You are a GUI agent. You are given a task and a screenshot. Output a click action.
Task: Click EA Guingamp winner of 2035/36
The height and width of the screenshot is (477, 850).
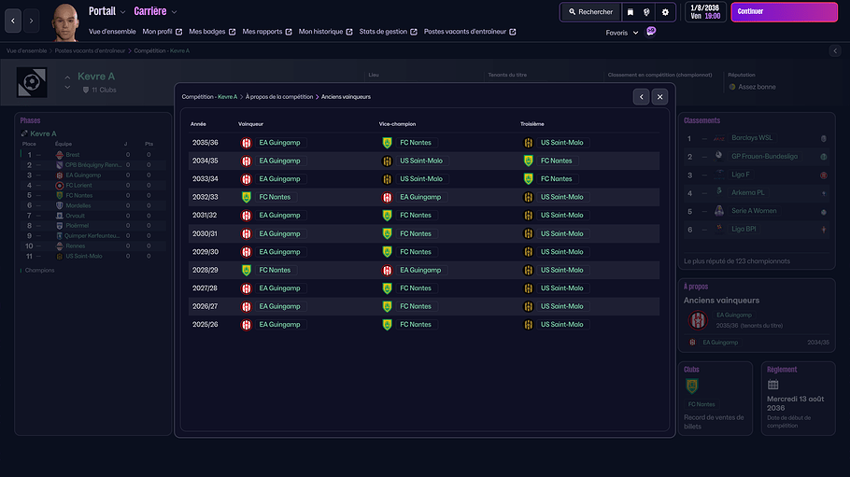click(279, 143)
